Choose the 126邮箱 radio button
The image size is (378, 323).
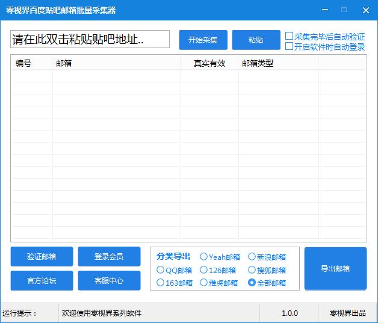pos(204,270)
